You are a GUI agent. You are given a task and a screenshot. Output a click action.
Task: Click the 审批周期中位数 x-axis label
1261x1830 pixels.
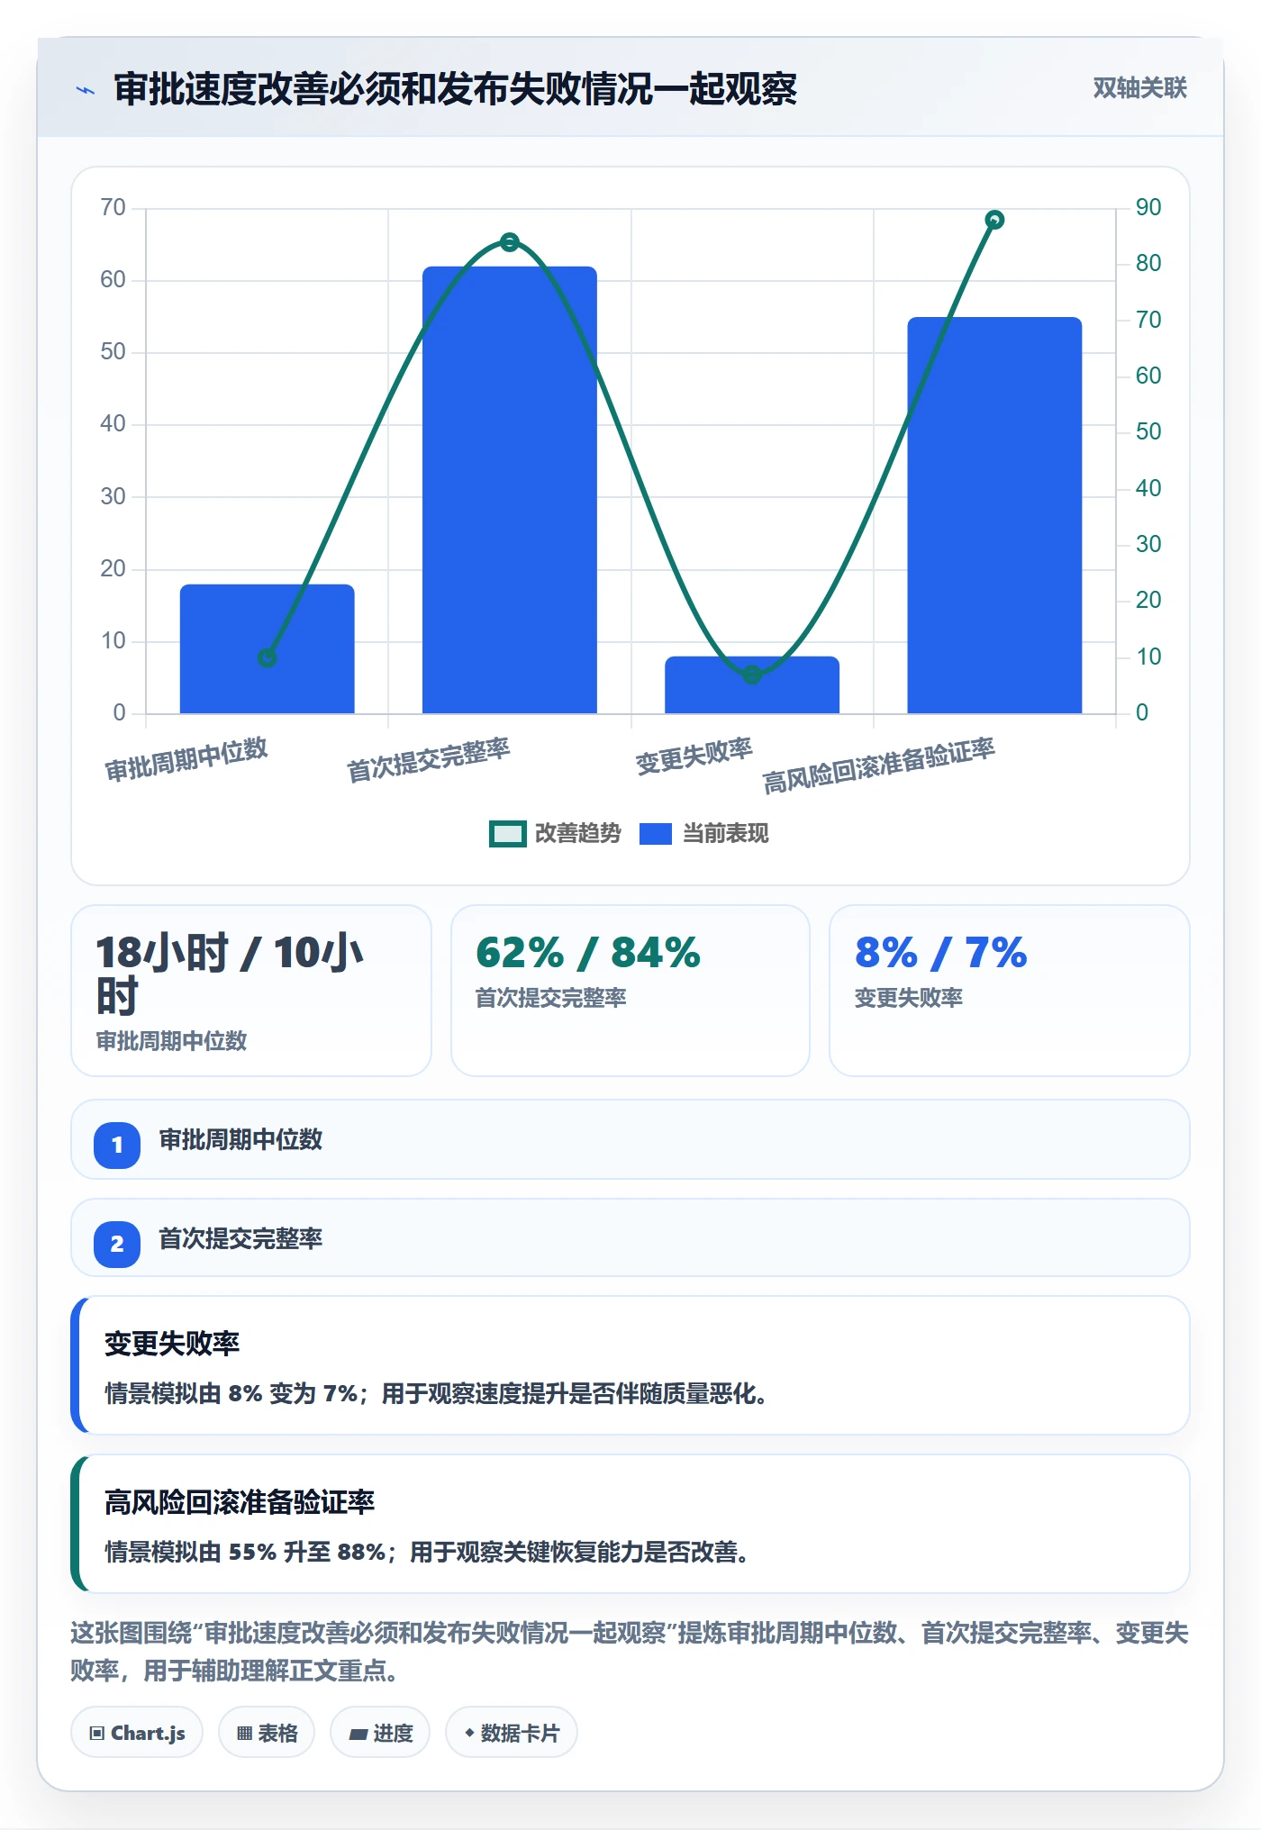coord(186,760)
